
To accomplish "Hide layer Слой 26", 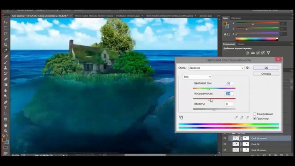I will pos(225,144).
